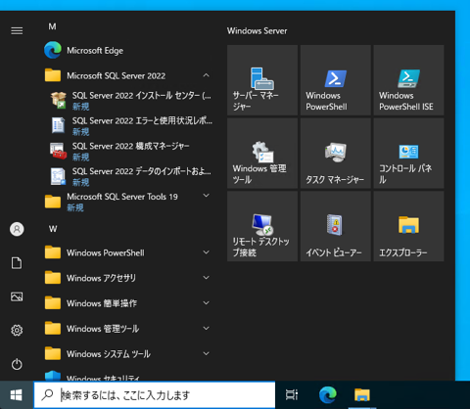Launch the Windows PowerShell ISE tile
This screenshot has height=409, width=470.
(x=408, y=80)
